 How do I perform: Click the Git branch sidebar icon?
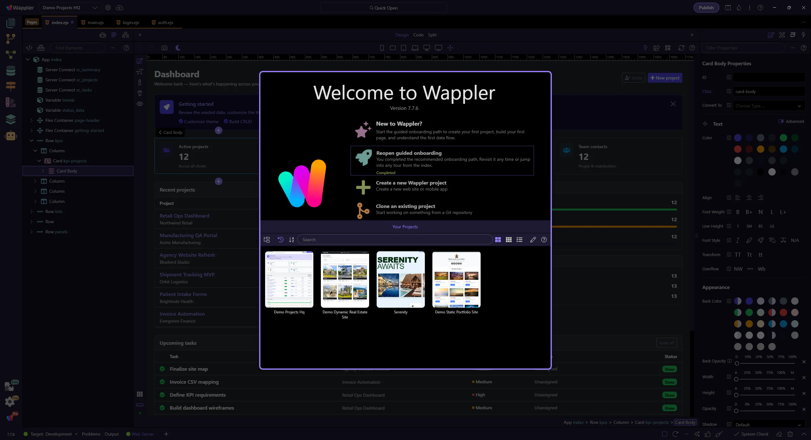point(10,39)
